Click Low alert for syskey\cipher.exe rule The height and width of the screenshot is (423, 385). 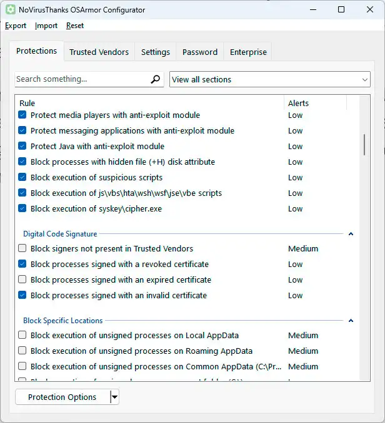295,209
